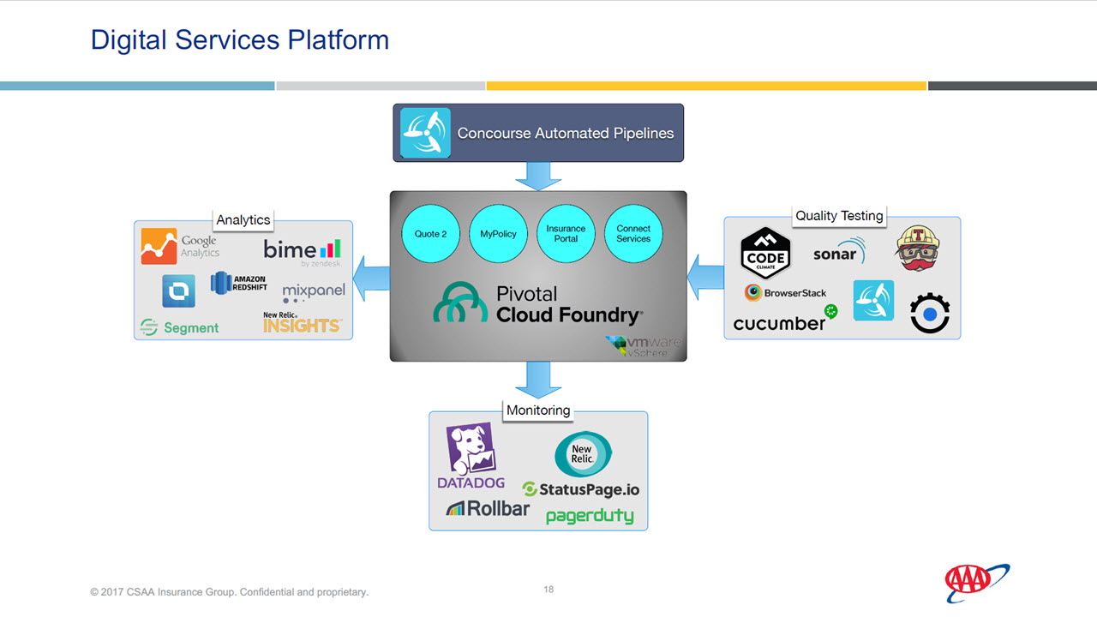
Task: Select the Insurance Portal circle
Action: (566, 234)
